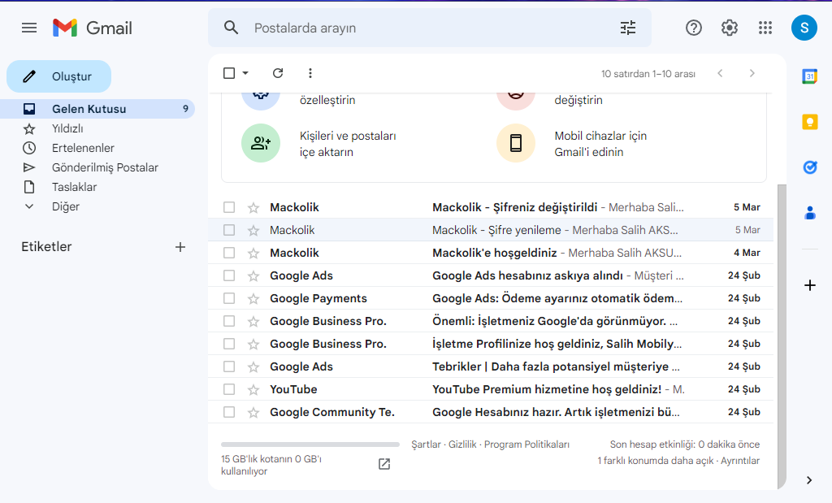Click the search magnifier icon
The image size is (832, 503).
click(231, 28)
